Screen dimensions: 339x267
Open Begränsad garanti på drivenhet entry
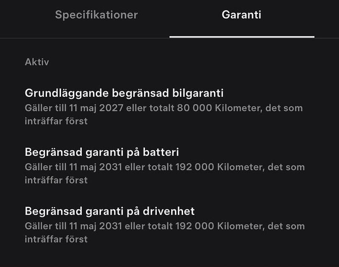pos(110,211)
